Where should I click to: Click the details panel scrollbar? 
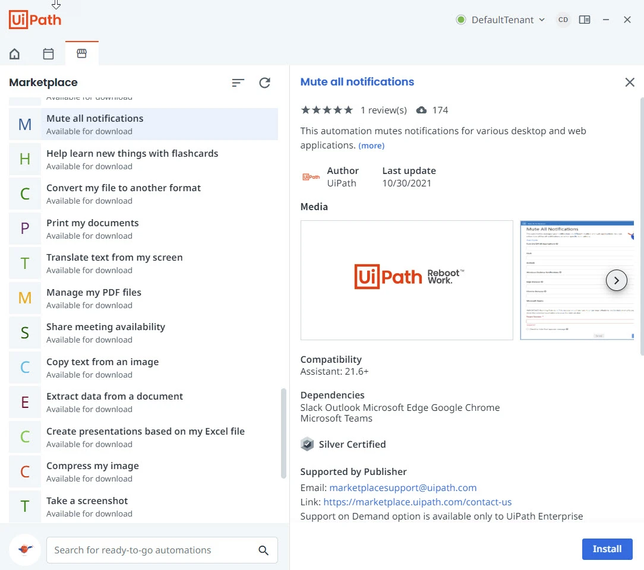point(642,227)
